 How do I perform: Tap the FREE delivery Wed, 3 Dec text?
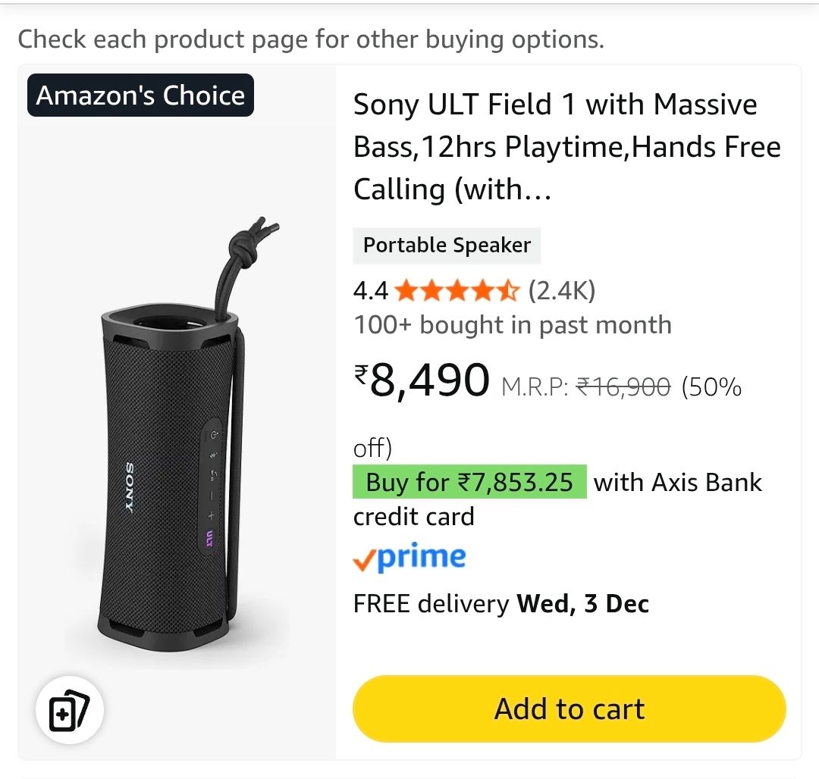501,604
